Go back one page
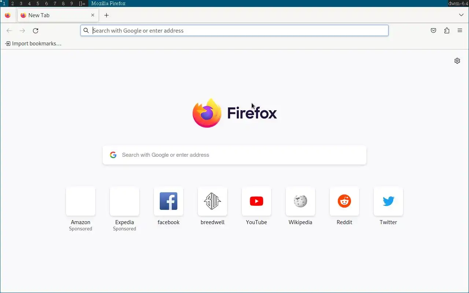The image size is (469, 293). (10, 31)
